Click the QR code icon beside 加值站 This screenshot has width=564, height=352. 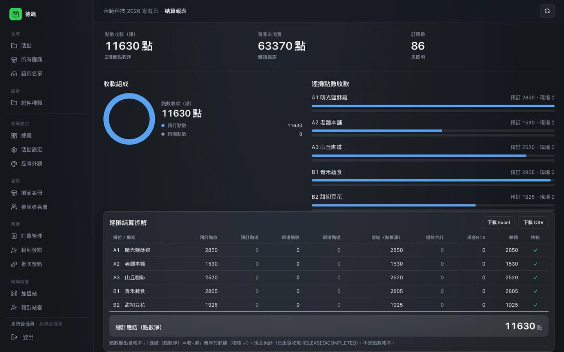coord(14,293)
